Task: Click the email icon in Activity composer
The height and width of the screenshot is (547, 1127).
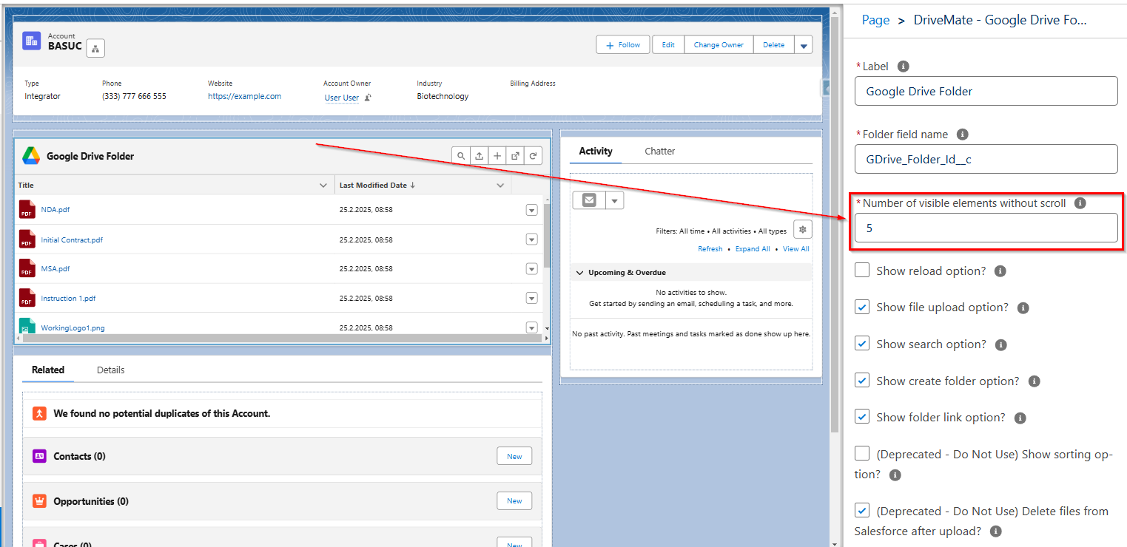Action: (588, 200)
